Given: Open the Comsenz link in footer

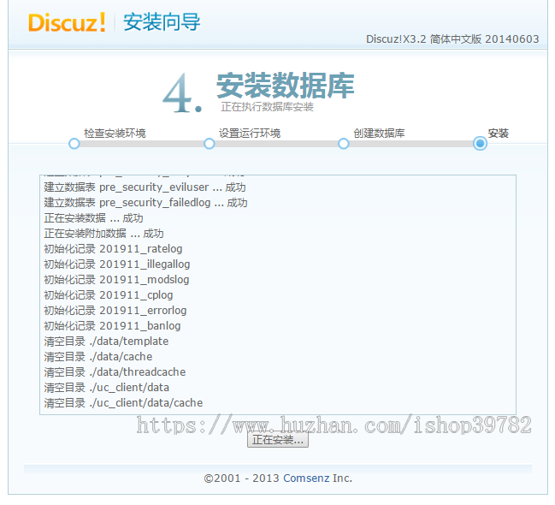Looking at the screenshot, I should pos(306,478).
